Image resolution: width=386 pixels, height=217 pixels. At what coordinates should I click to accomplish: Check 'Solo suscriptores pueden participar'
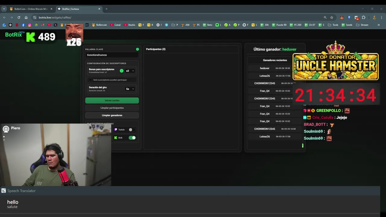pyautogui.click(x=90, y=80)
